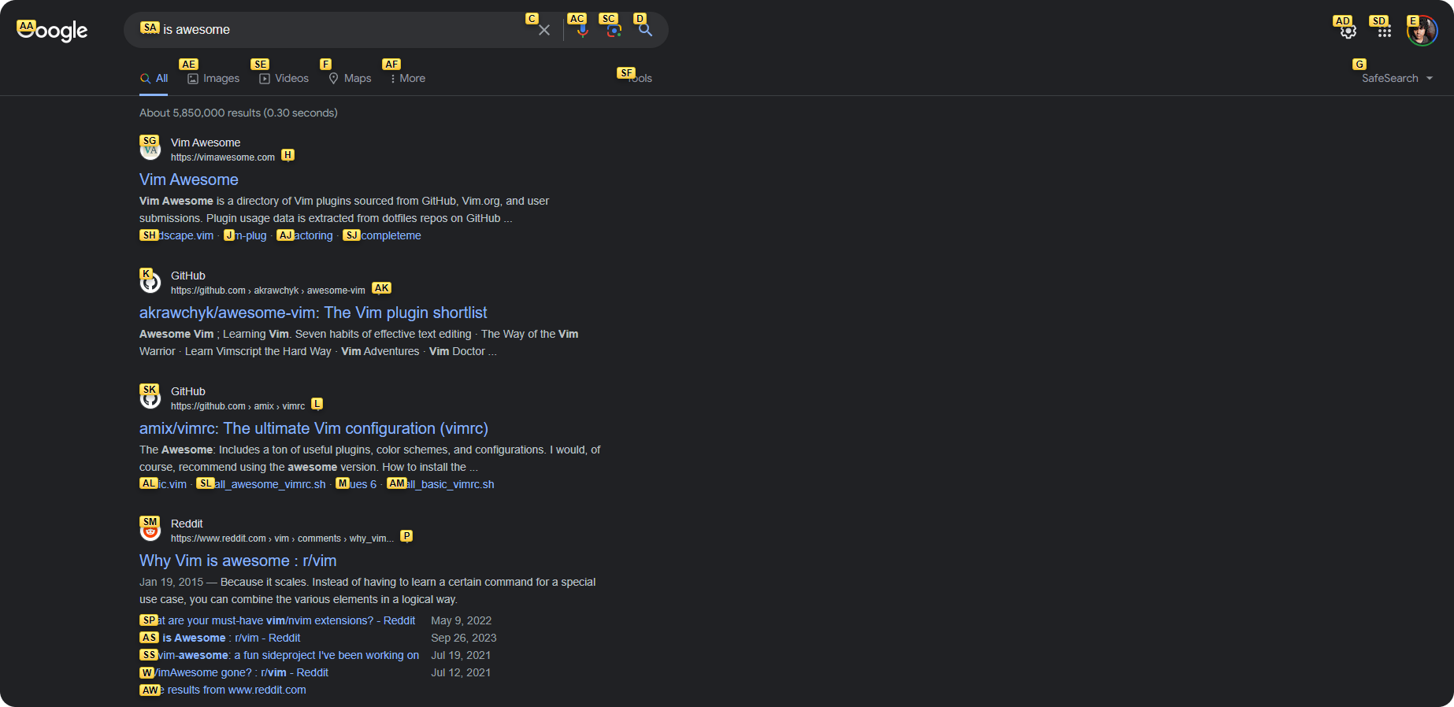Select the All results tab

pyautogui.click(x=154, y=78)
